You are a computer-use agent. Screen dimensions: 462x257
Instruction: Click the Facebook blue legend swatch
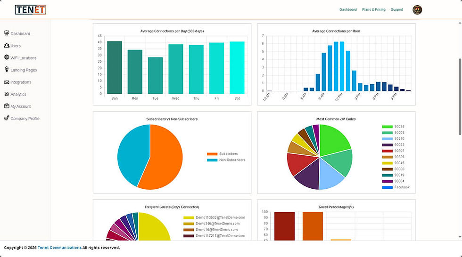(388, 187)
